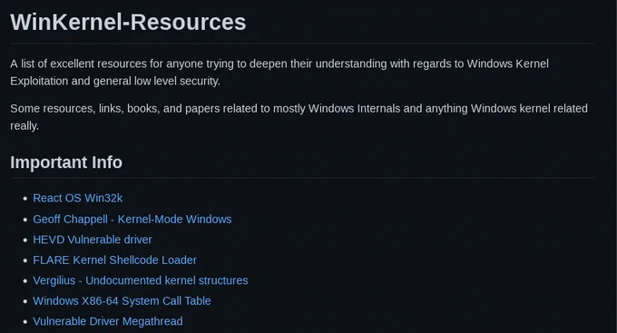The height and width of the screenshot is (333, 617).
Task: Follow the Vulnerable Driver Megathread link
Action: 108,321
